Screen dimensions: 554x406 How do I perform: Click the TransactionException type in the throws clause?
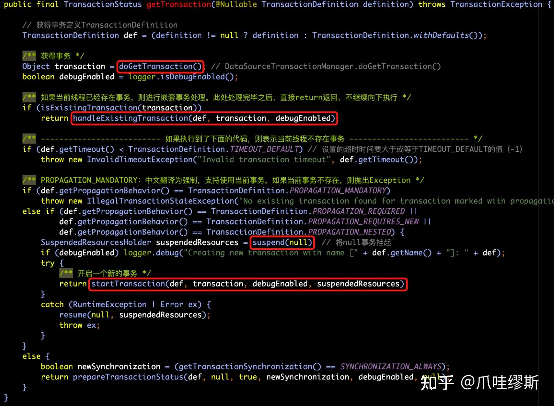tap(496, 4)
